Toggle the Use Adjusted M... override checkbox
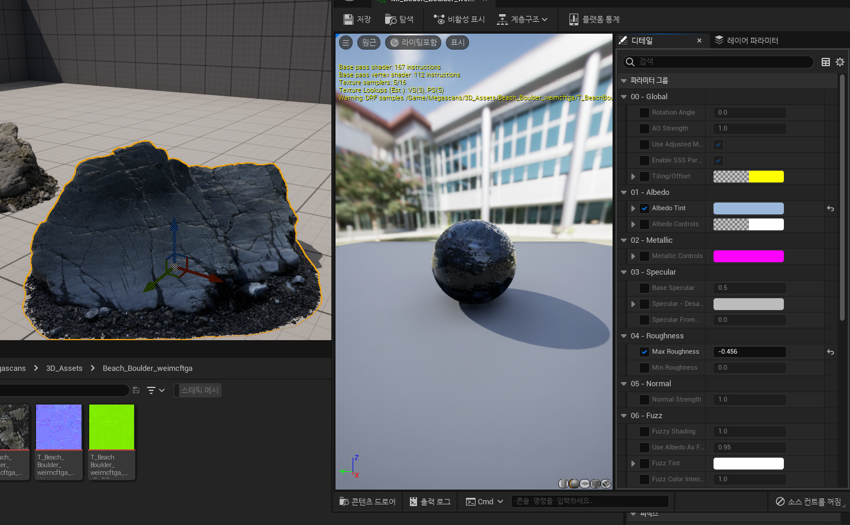This screenshot has height=525, width=850. coord(644,145)
